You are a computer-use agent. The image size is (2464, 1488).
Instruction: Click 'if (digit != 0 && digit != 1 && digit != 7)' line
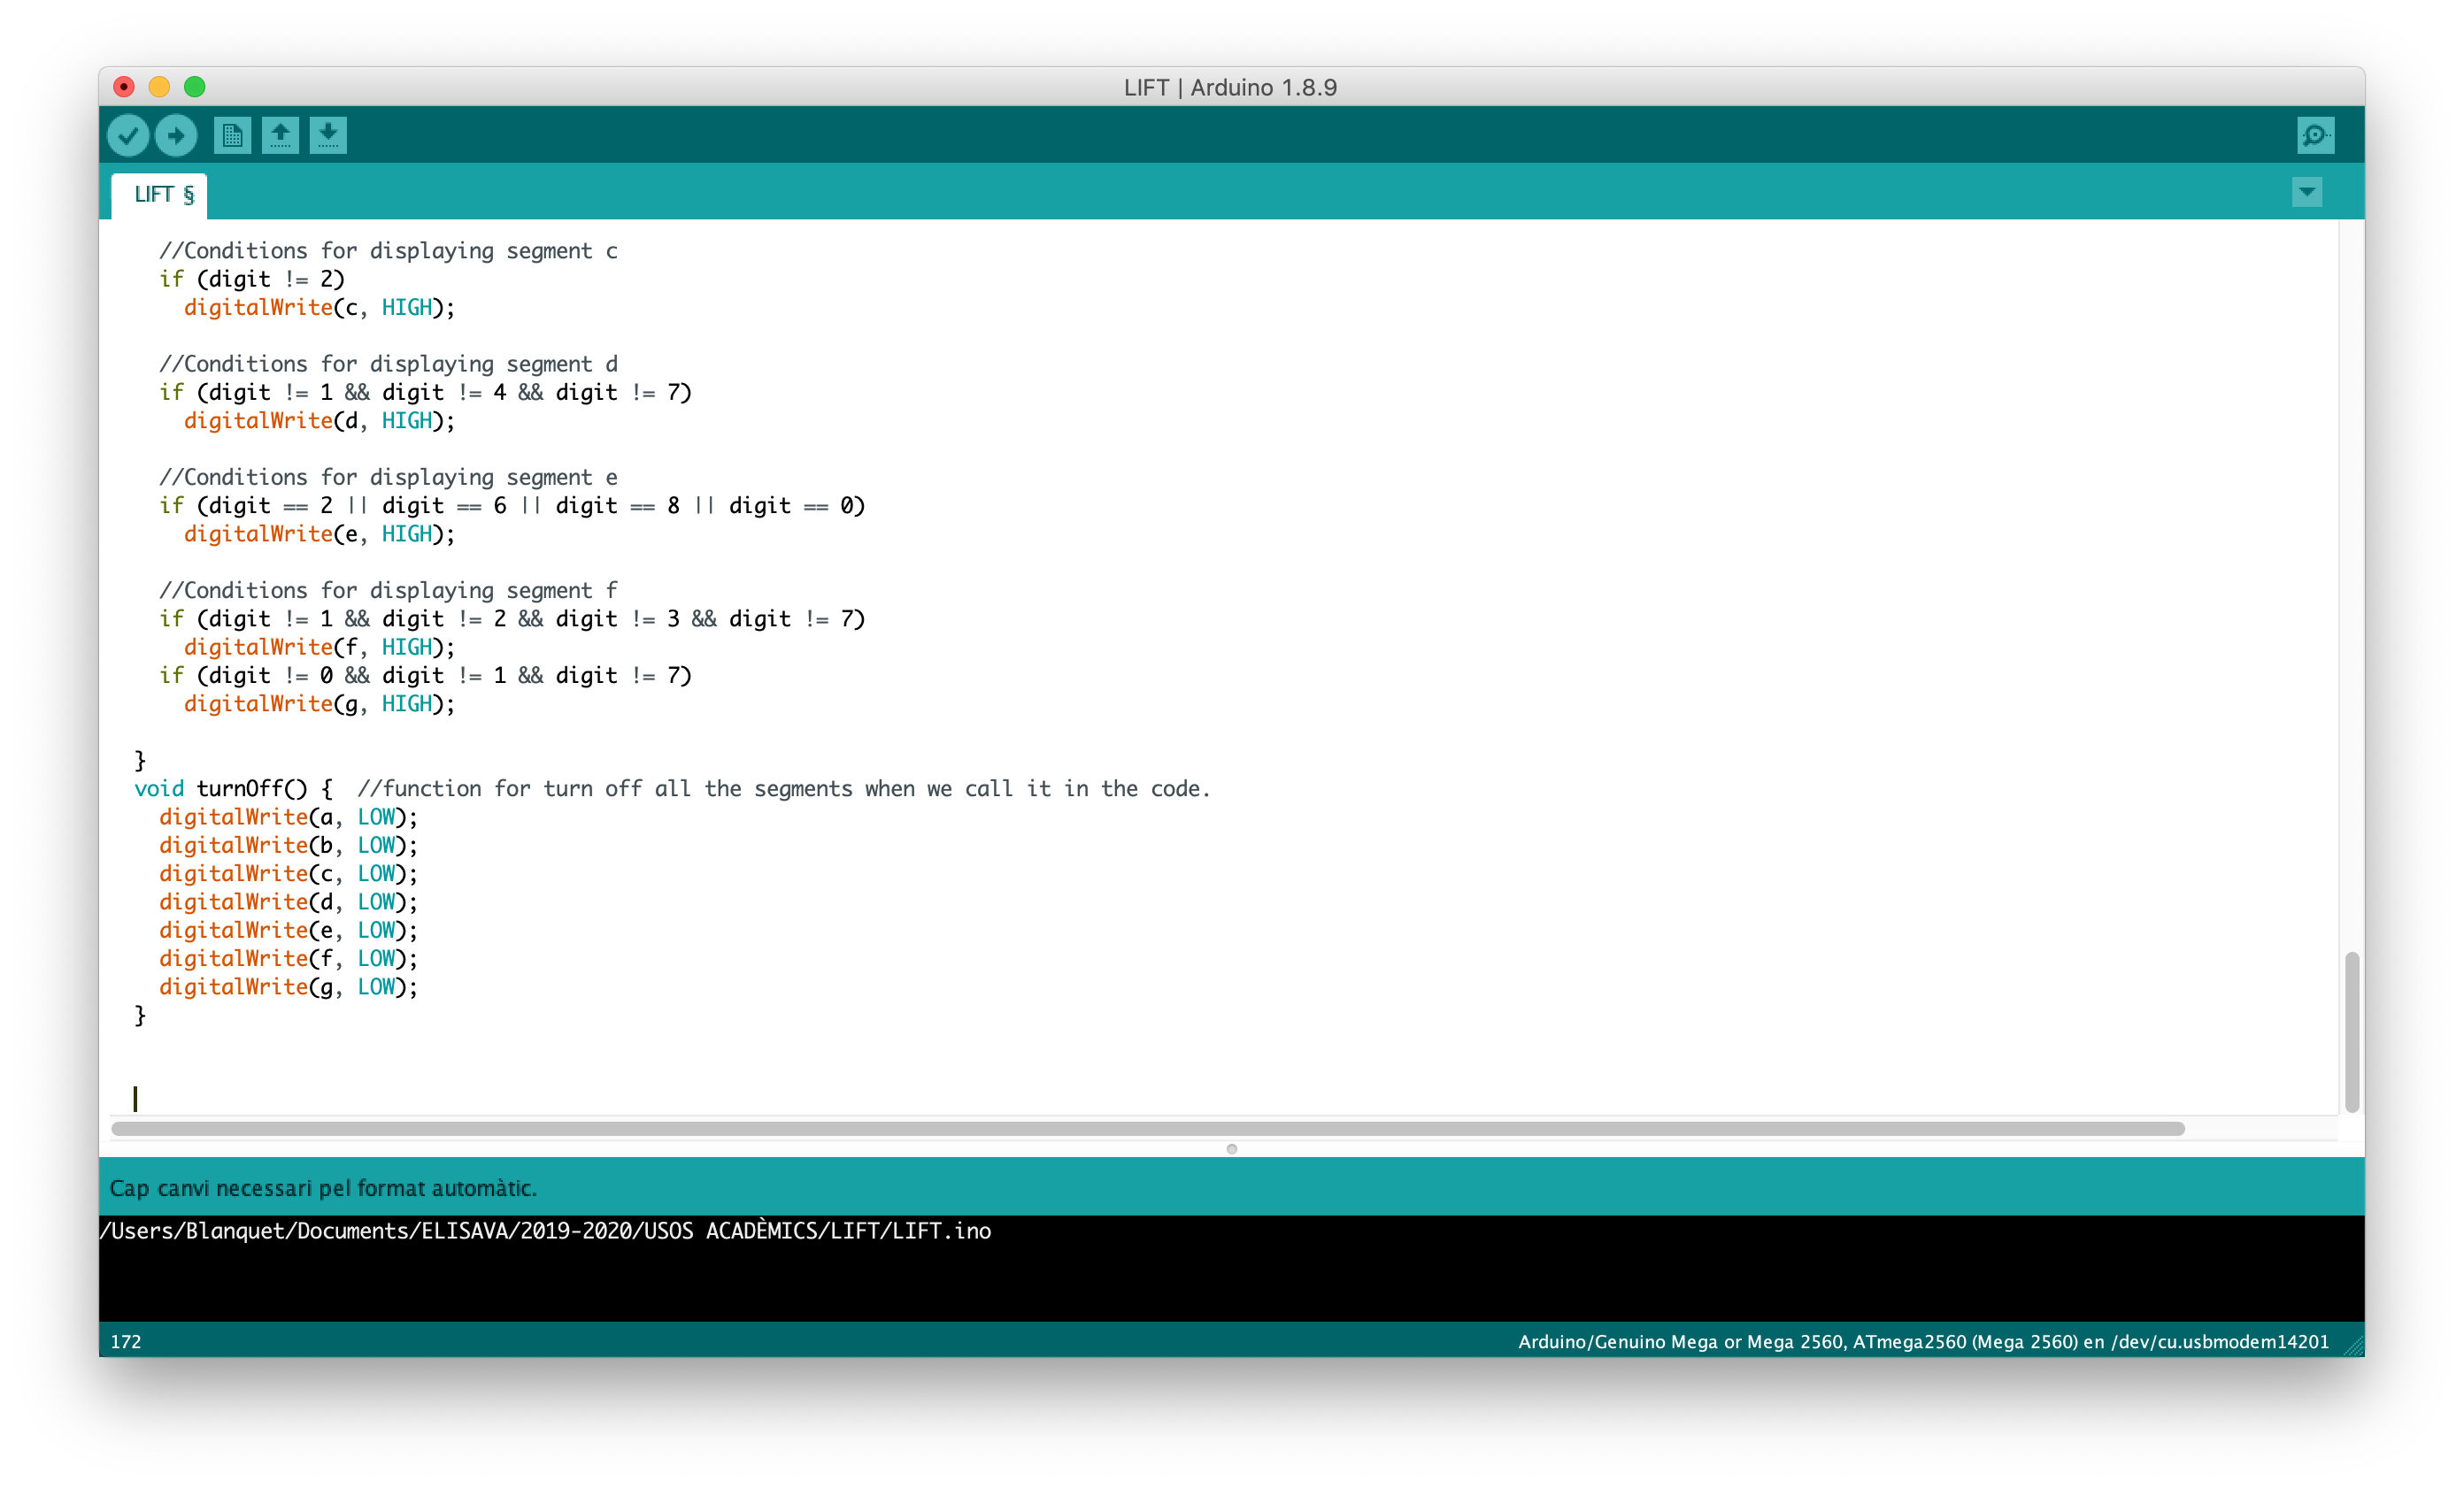425,676
